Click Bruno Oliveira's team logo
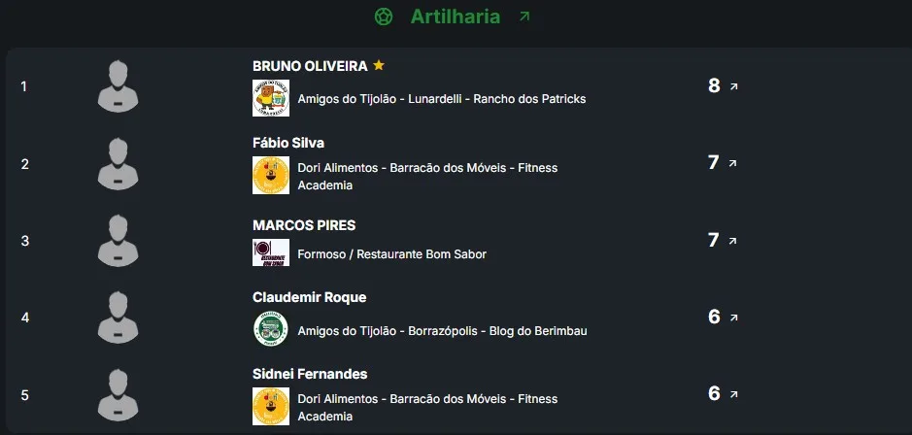This screenshot has width=912, height=435. tap(271, 98)
